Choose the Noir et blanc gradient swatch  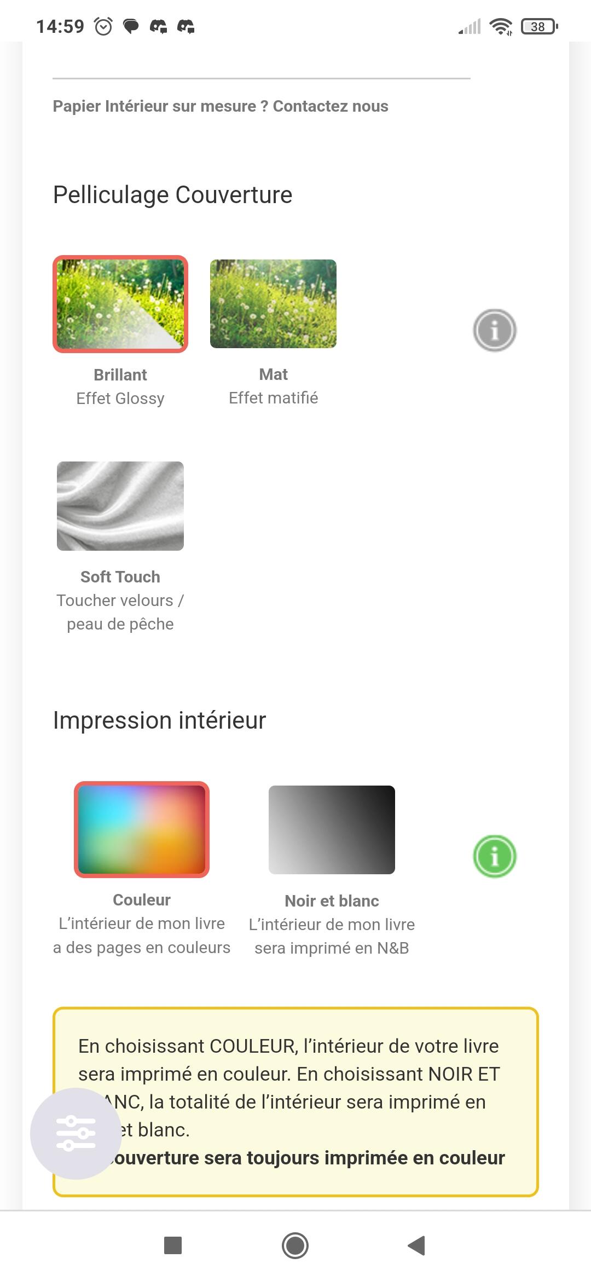(x=332, y=829)
